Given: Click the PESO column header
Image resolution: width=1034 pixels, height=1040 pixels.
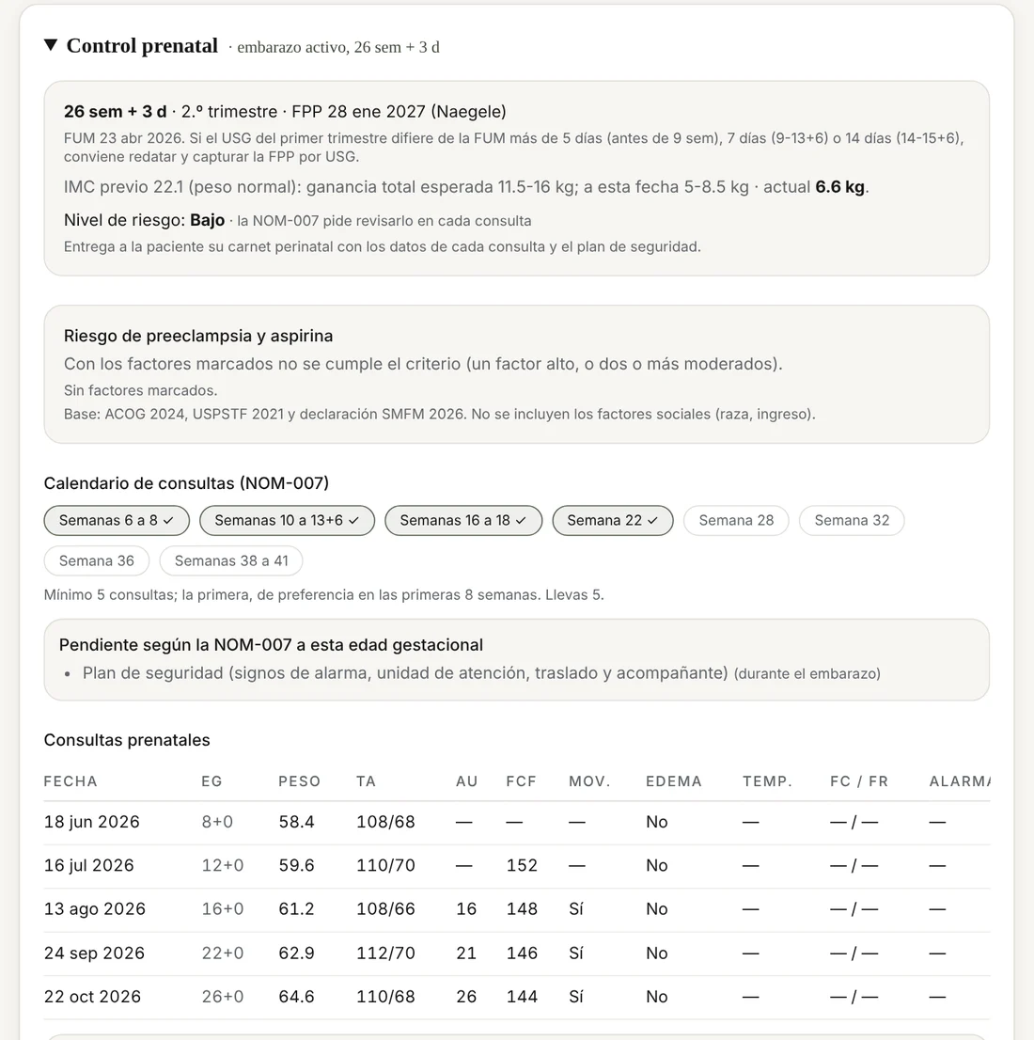Looking at the screenshot, I should 299,781.
